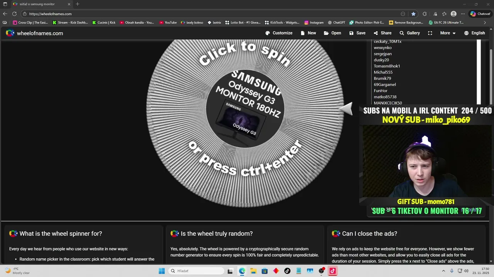The width and height of the screenshot is (494, 277).
Task: Click the browser page vertical scrollbar
Action: tap(491, 72)
